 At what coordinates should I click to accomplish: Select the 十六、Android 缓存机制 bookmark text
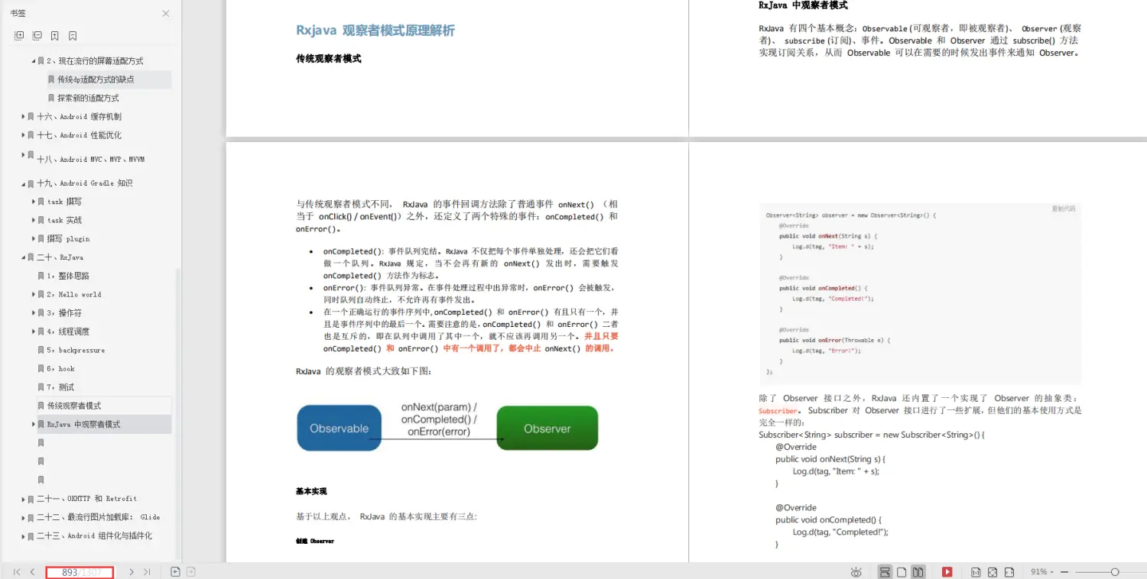79,117
